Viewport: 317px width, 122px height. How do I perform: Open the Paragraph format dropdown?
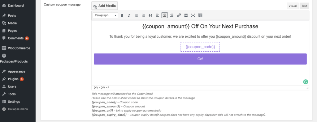[x=105, y=15]
